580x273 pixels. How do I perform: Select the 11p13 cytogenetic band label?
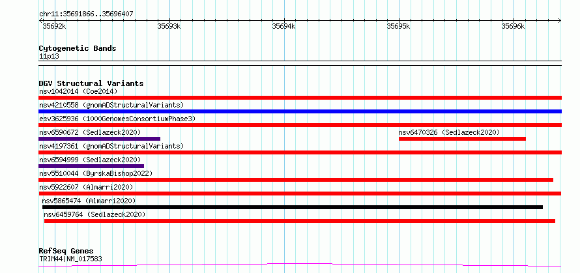(x=49, y=57)
